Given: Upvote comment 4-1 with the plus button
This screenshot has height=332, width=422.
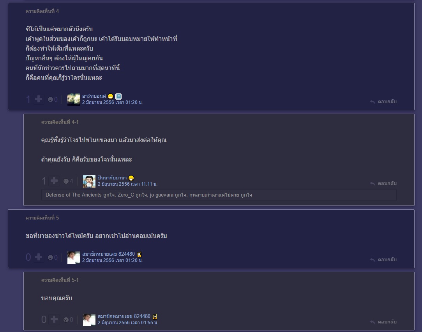Looking at the screenshot, I should (x=54, y=181).
